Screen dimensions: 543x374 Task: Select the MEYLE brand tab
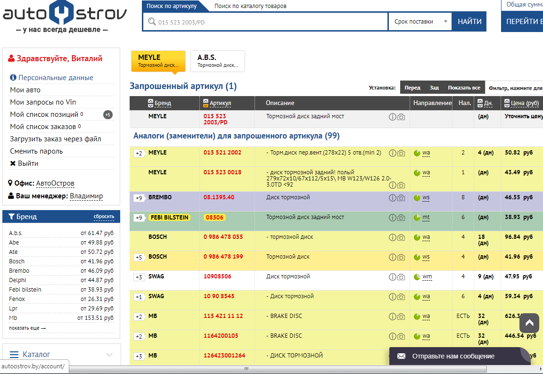pyautogui.click(x=158, y=61)
